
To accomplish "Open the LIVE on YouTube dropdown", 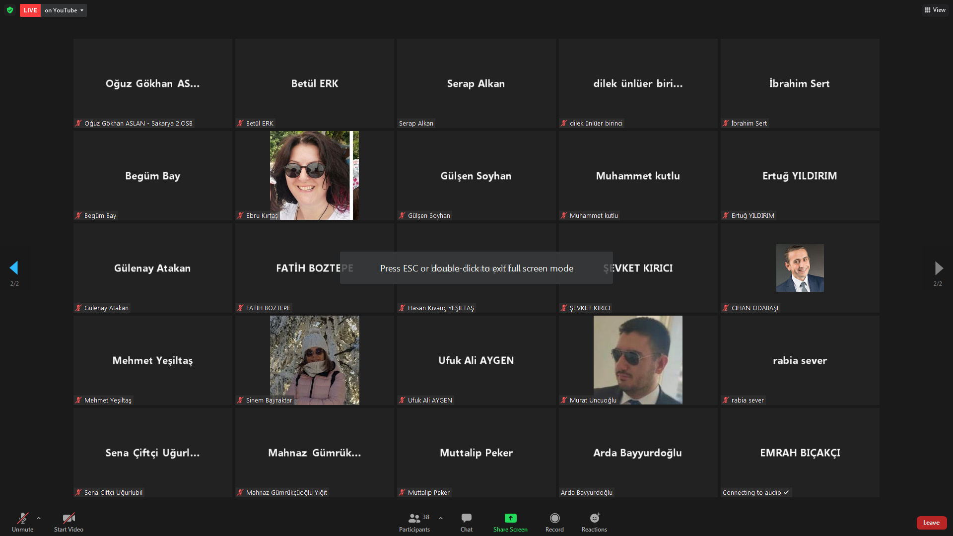I will pyautogui.click(x=64, y=10).
